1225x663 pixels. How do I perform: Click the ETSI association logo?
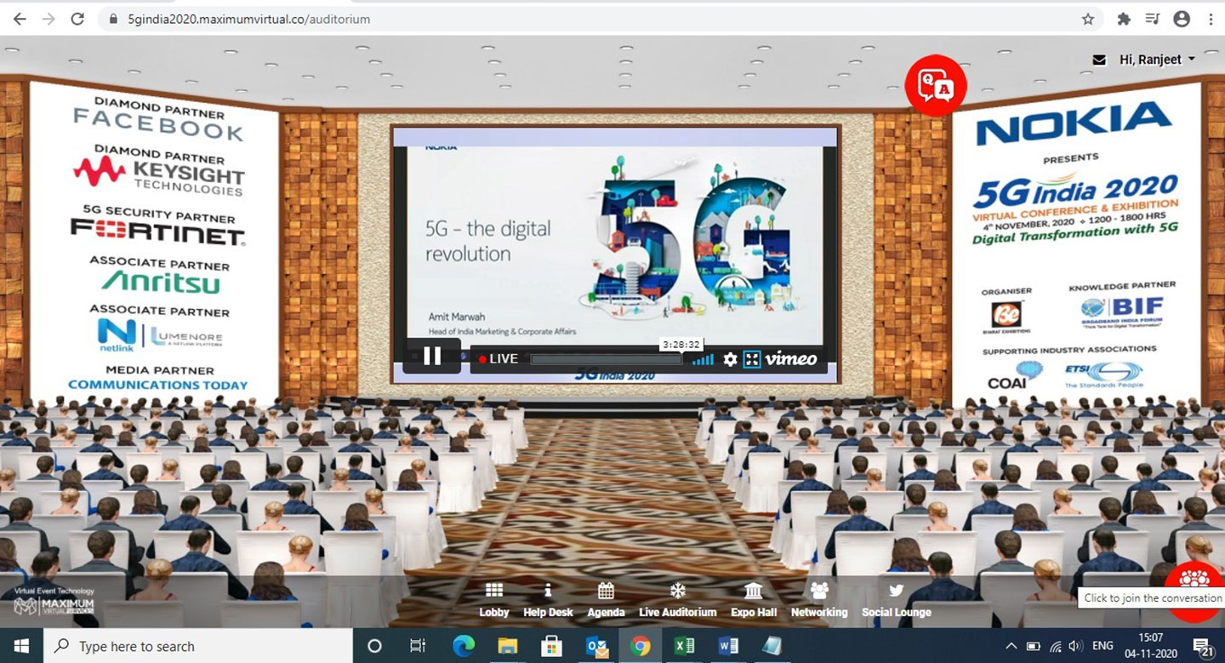click(1104, 374)
